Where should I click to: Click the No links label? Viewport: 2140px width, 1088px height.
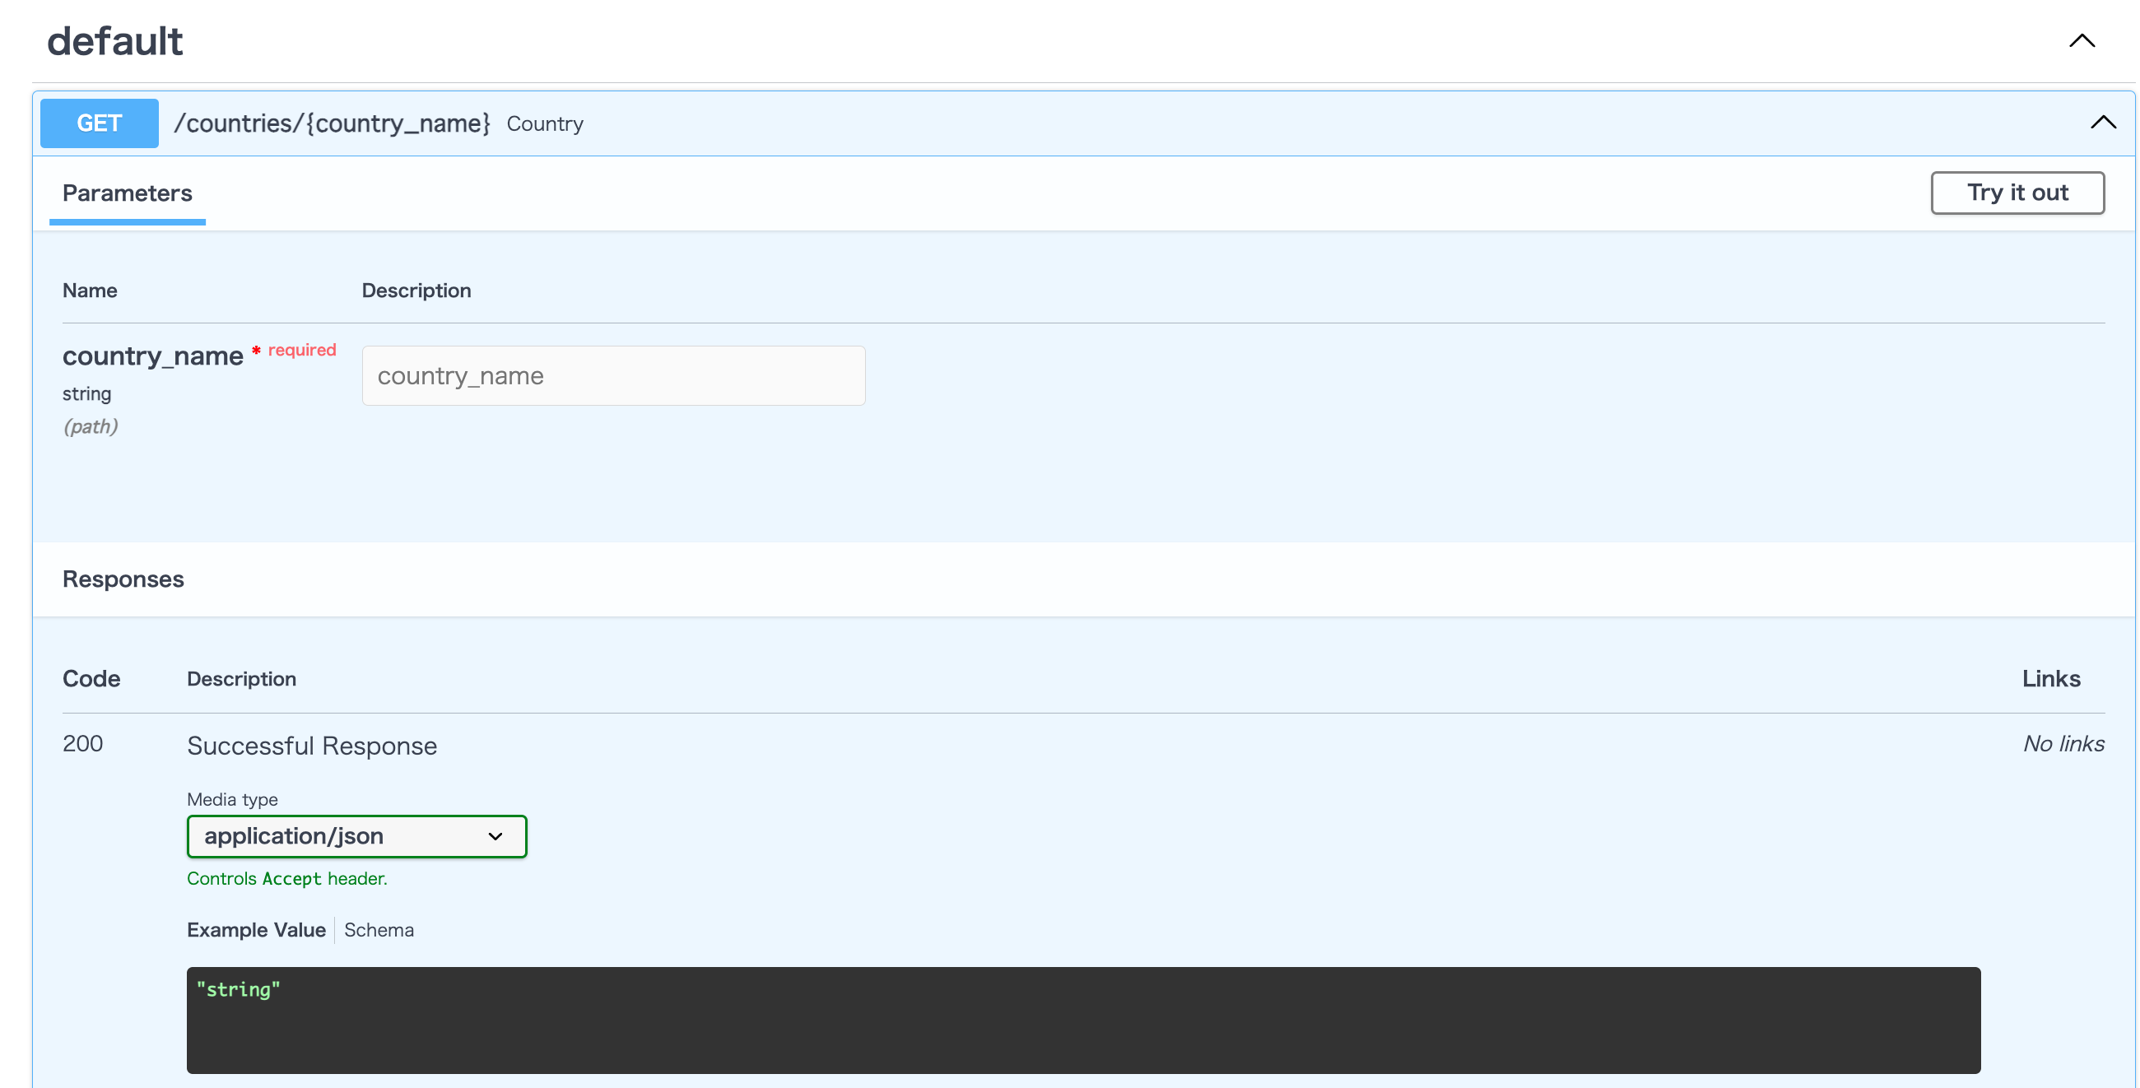coord(2064,743)
